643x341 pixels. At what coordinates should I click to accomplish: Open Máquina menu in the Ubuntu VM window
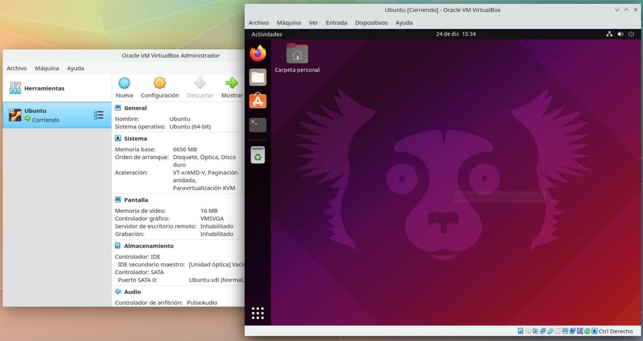[289, 22]
